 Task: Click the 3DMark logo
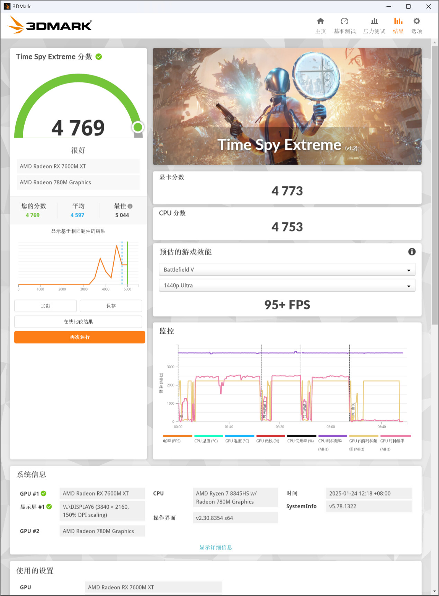50,25
